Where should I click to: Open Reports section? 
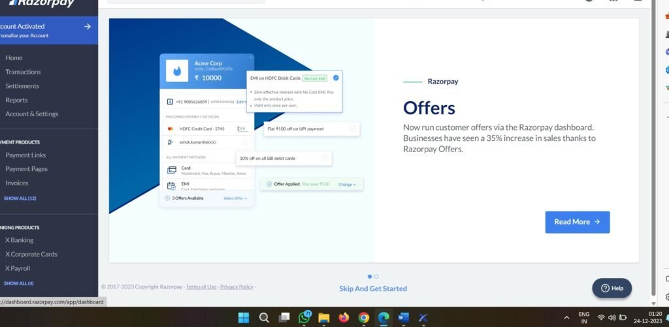coord(16,100)
